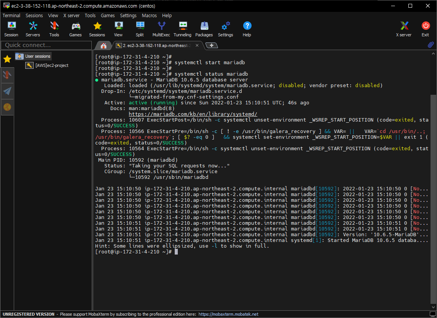Open the Sessions menu
The width and height of the screenshot is (437, 318).
(34, 16)
